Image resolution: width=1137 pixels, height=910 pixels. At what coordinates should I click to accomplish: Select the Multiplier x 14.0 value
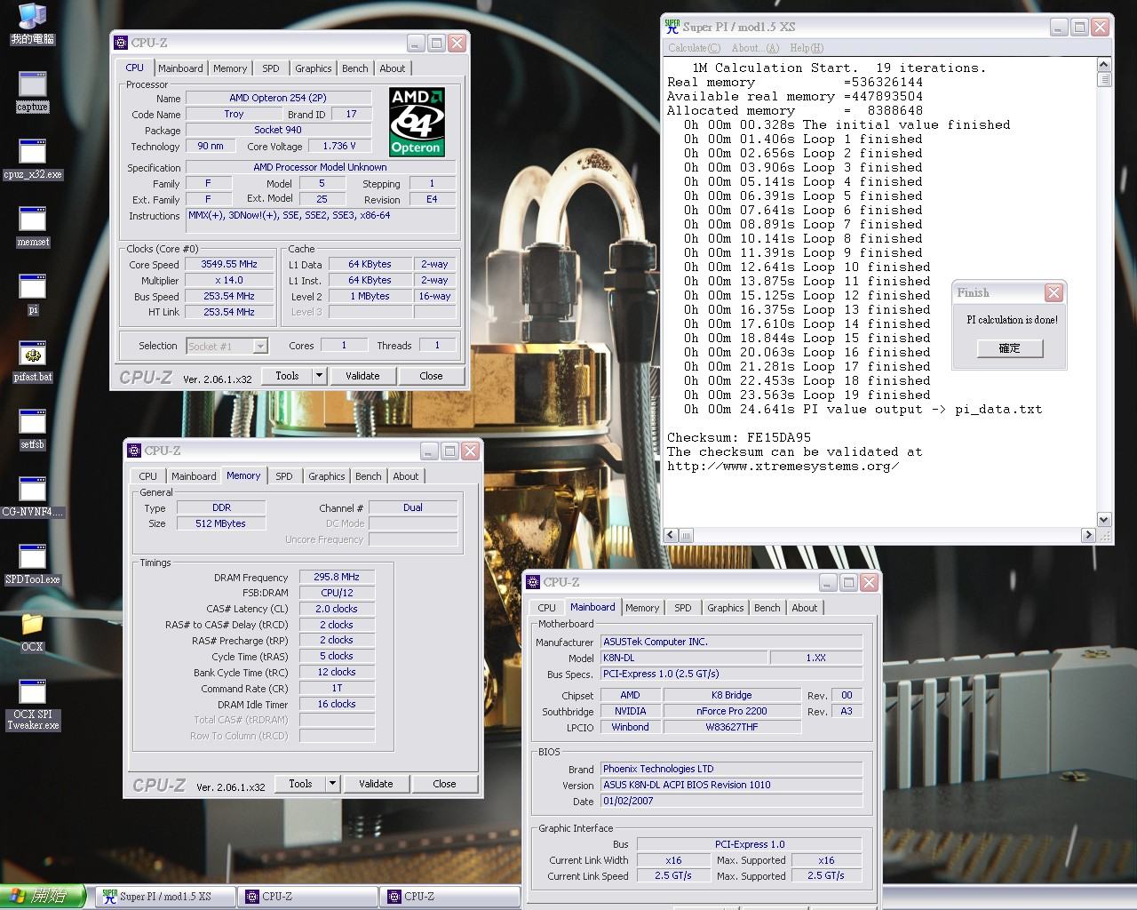(x=229, y=280)
